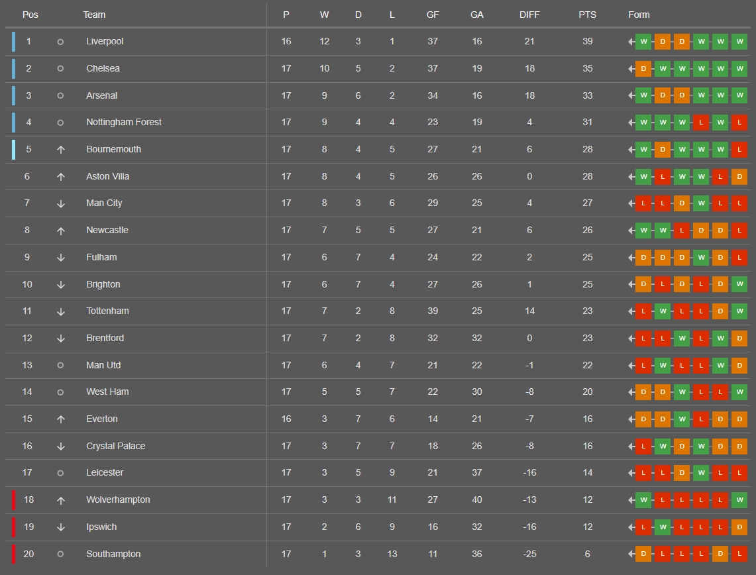Click Man City's downward movement arrow icon
The height and width of the screenshot is (575, 756).
click(x=61, y=204)
